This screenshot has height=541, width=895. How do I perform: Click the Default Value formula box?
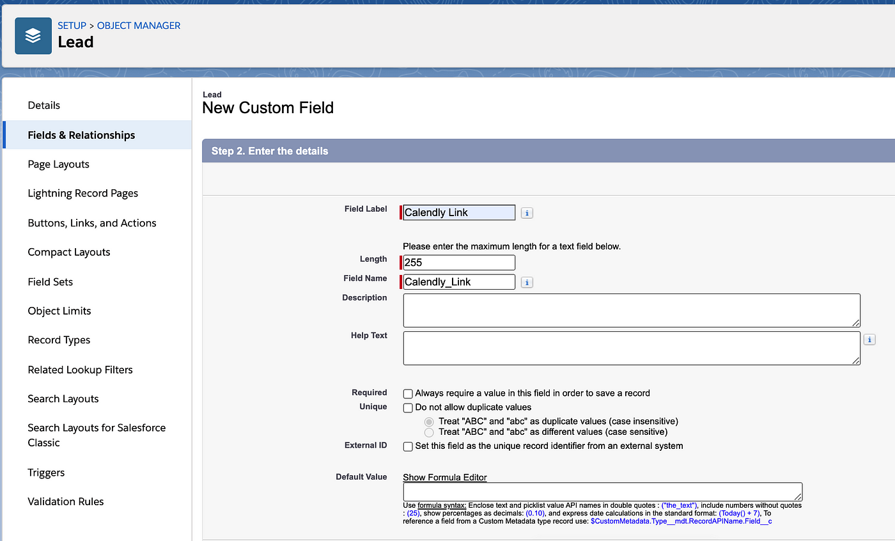602,492
